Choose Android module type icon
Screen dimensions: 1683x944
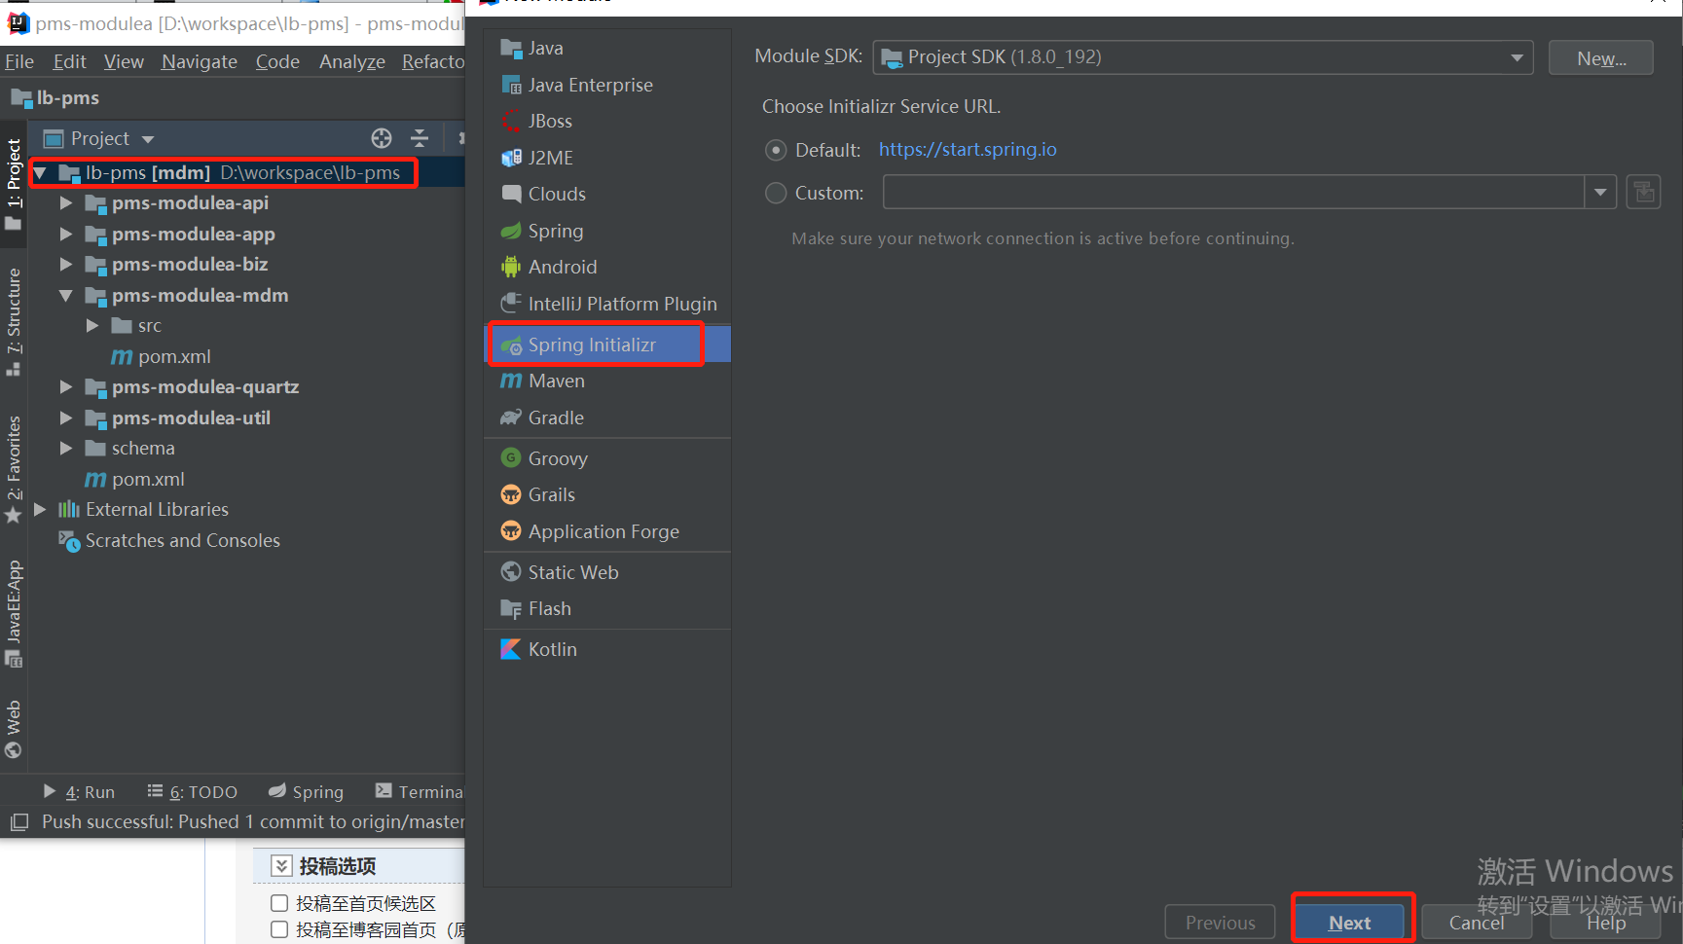511,267
